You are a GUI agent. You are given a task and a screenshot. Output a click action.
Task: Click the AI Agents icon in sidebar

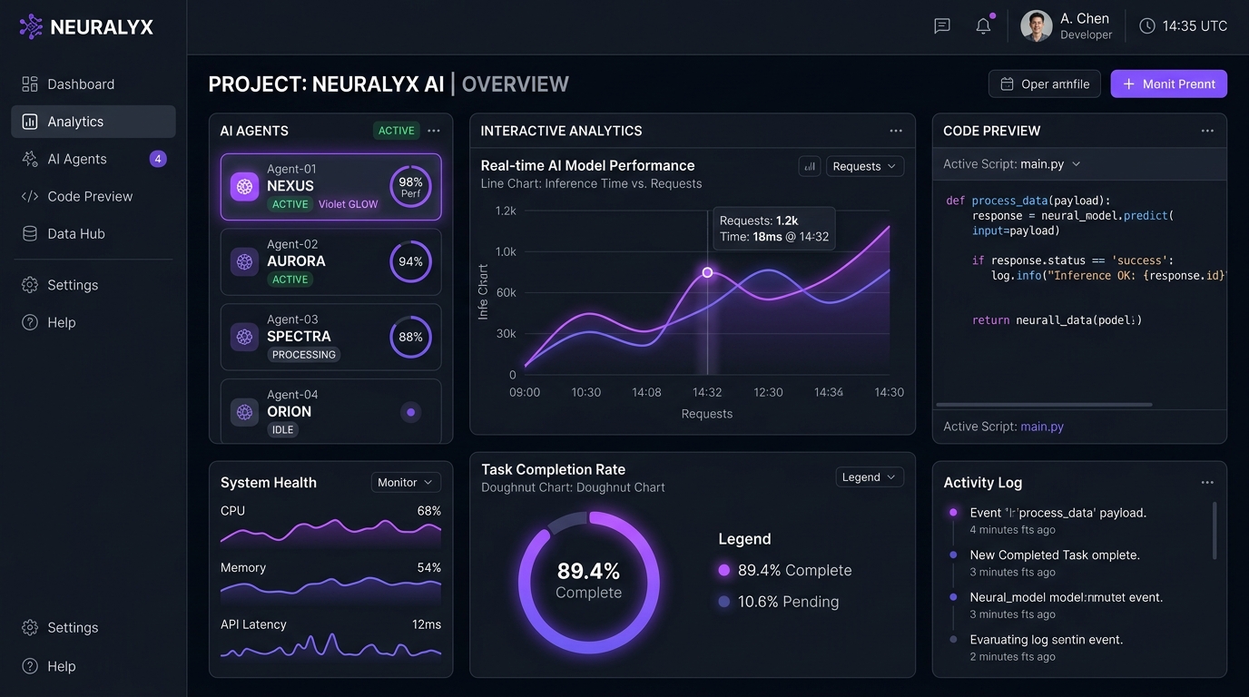pyautogui.click(x=30, y=159)
